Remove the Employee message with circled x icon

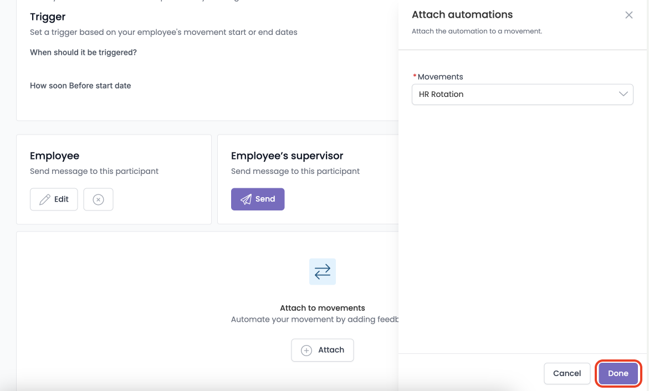[98, 199]
